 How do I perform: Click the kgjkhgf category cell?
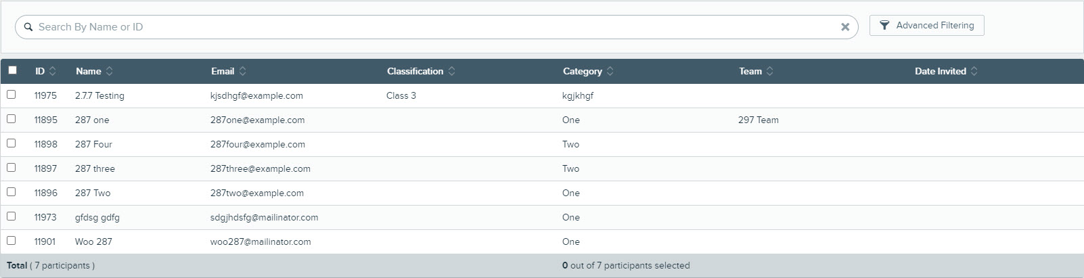point(578,95)
